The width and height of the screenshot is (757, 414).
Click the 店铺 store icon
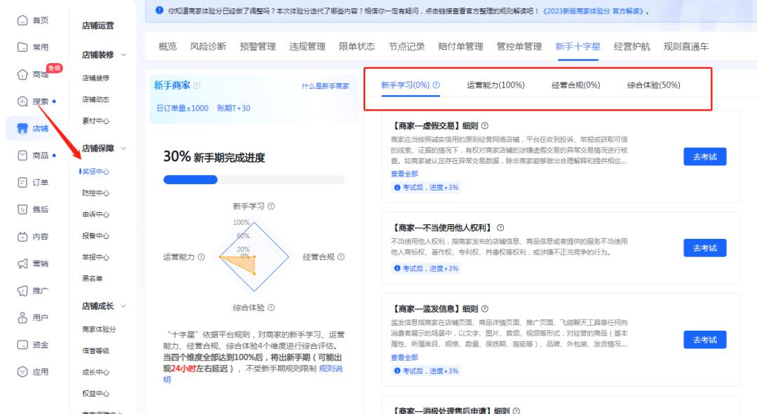point(22,128)
